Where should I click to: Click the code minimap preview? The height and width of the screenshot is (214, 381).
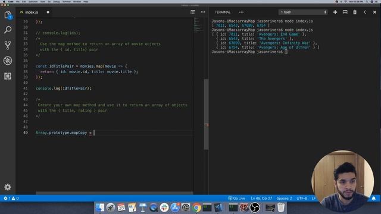(x=198, y=25)
